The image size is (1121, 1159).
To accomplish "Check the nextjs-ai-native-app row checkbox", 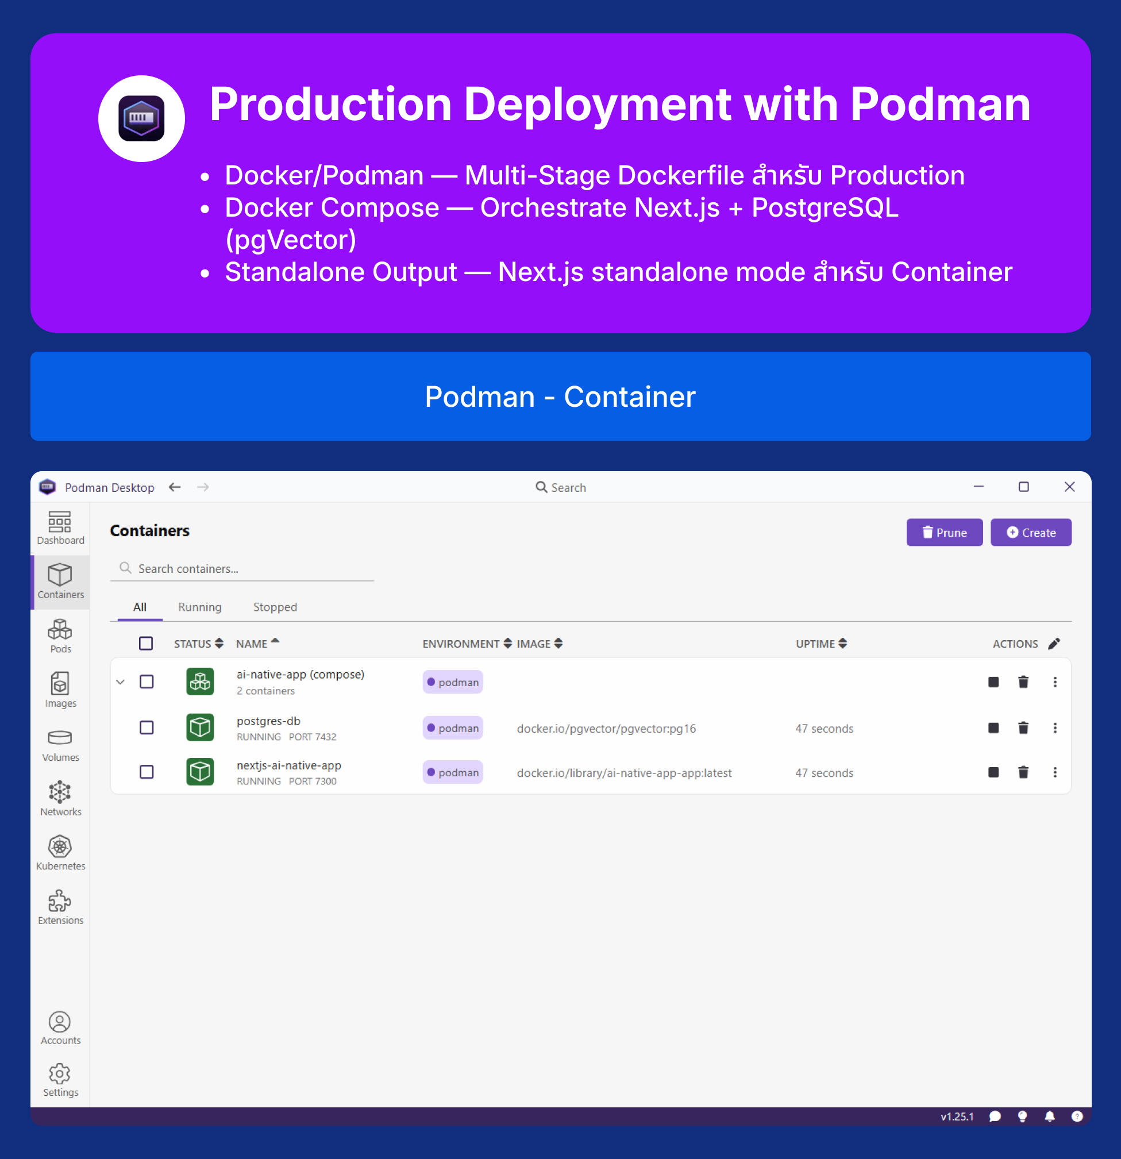I will click(x=147, y=772).
